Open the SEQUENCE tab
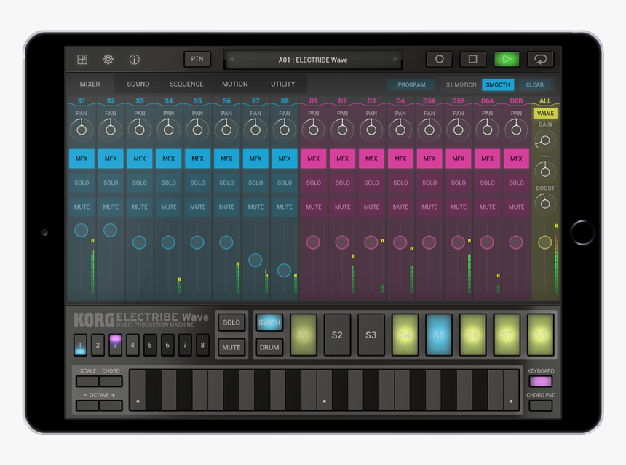 [x=186, y=84]
